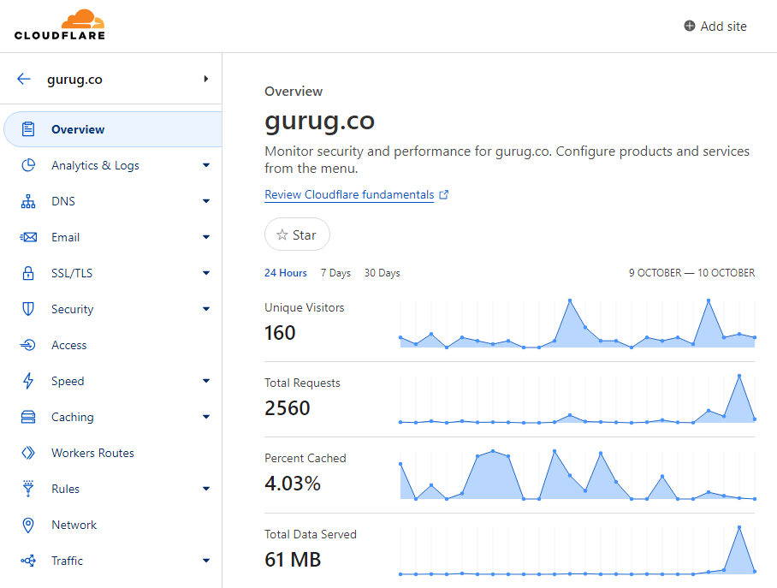This screenshot has width=777, height=588.
Task: Click the Caching storage icon
Action: (28, 417)
